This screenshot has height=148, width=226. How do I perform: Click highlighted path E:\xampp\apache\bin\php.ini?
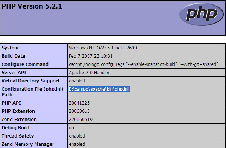coord(99,89)
